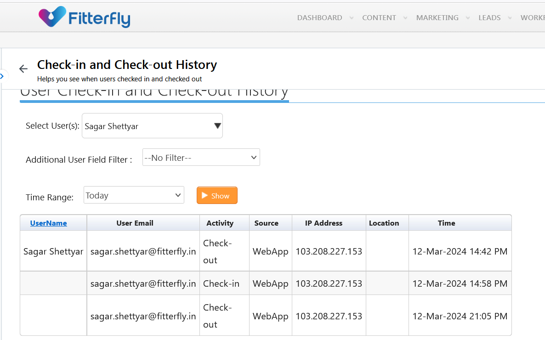This screenshot has height=340, width=545.
Task: Click the back arrow beside page title
Action: click(x=23, y=69)
